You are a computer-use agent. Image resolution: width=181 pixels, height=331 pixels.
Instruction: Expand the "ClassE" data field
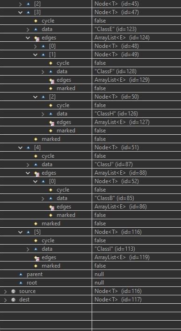(28, 29)
